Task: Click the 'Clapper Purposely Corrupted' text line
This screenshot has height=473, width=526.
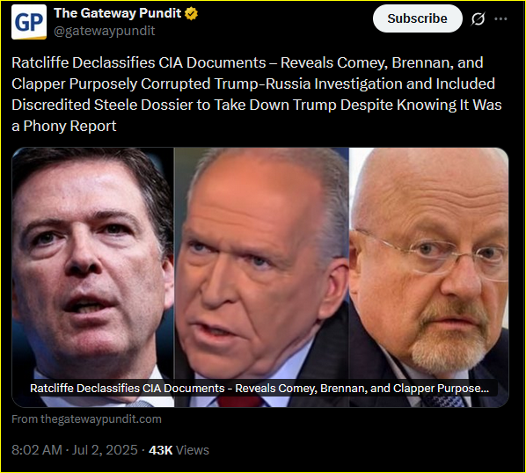Action: click(253, 84)
